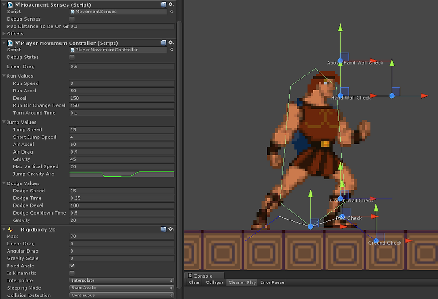Image resolution: width=438 pixels, height=299 pixels.
Task: Open the Sleeping Mode dropdown
Action: pyautogui.click(x=122, y=288)
